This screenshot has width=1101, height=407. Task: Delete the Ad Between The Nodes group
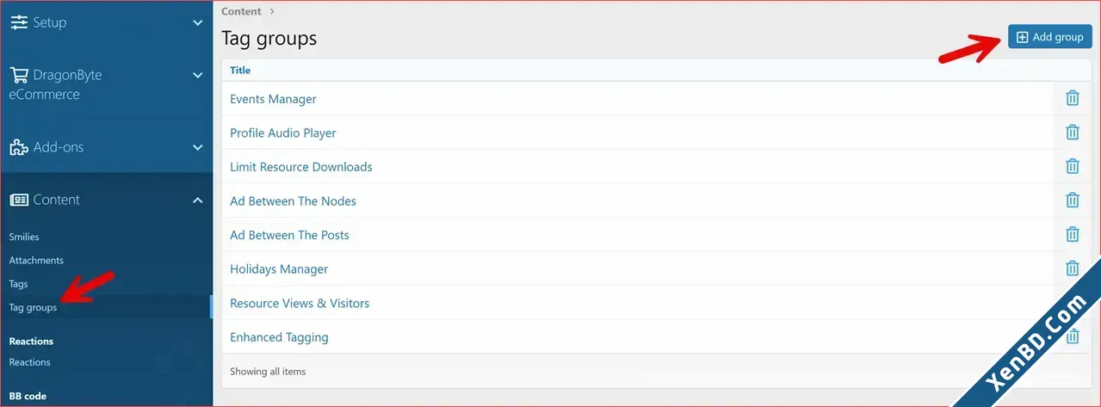[x=1073, y=200]
